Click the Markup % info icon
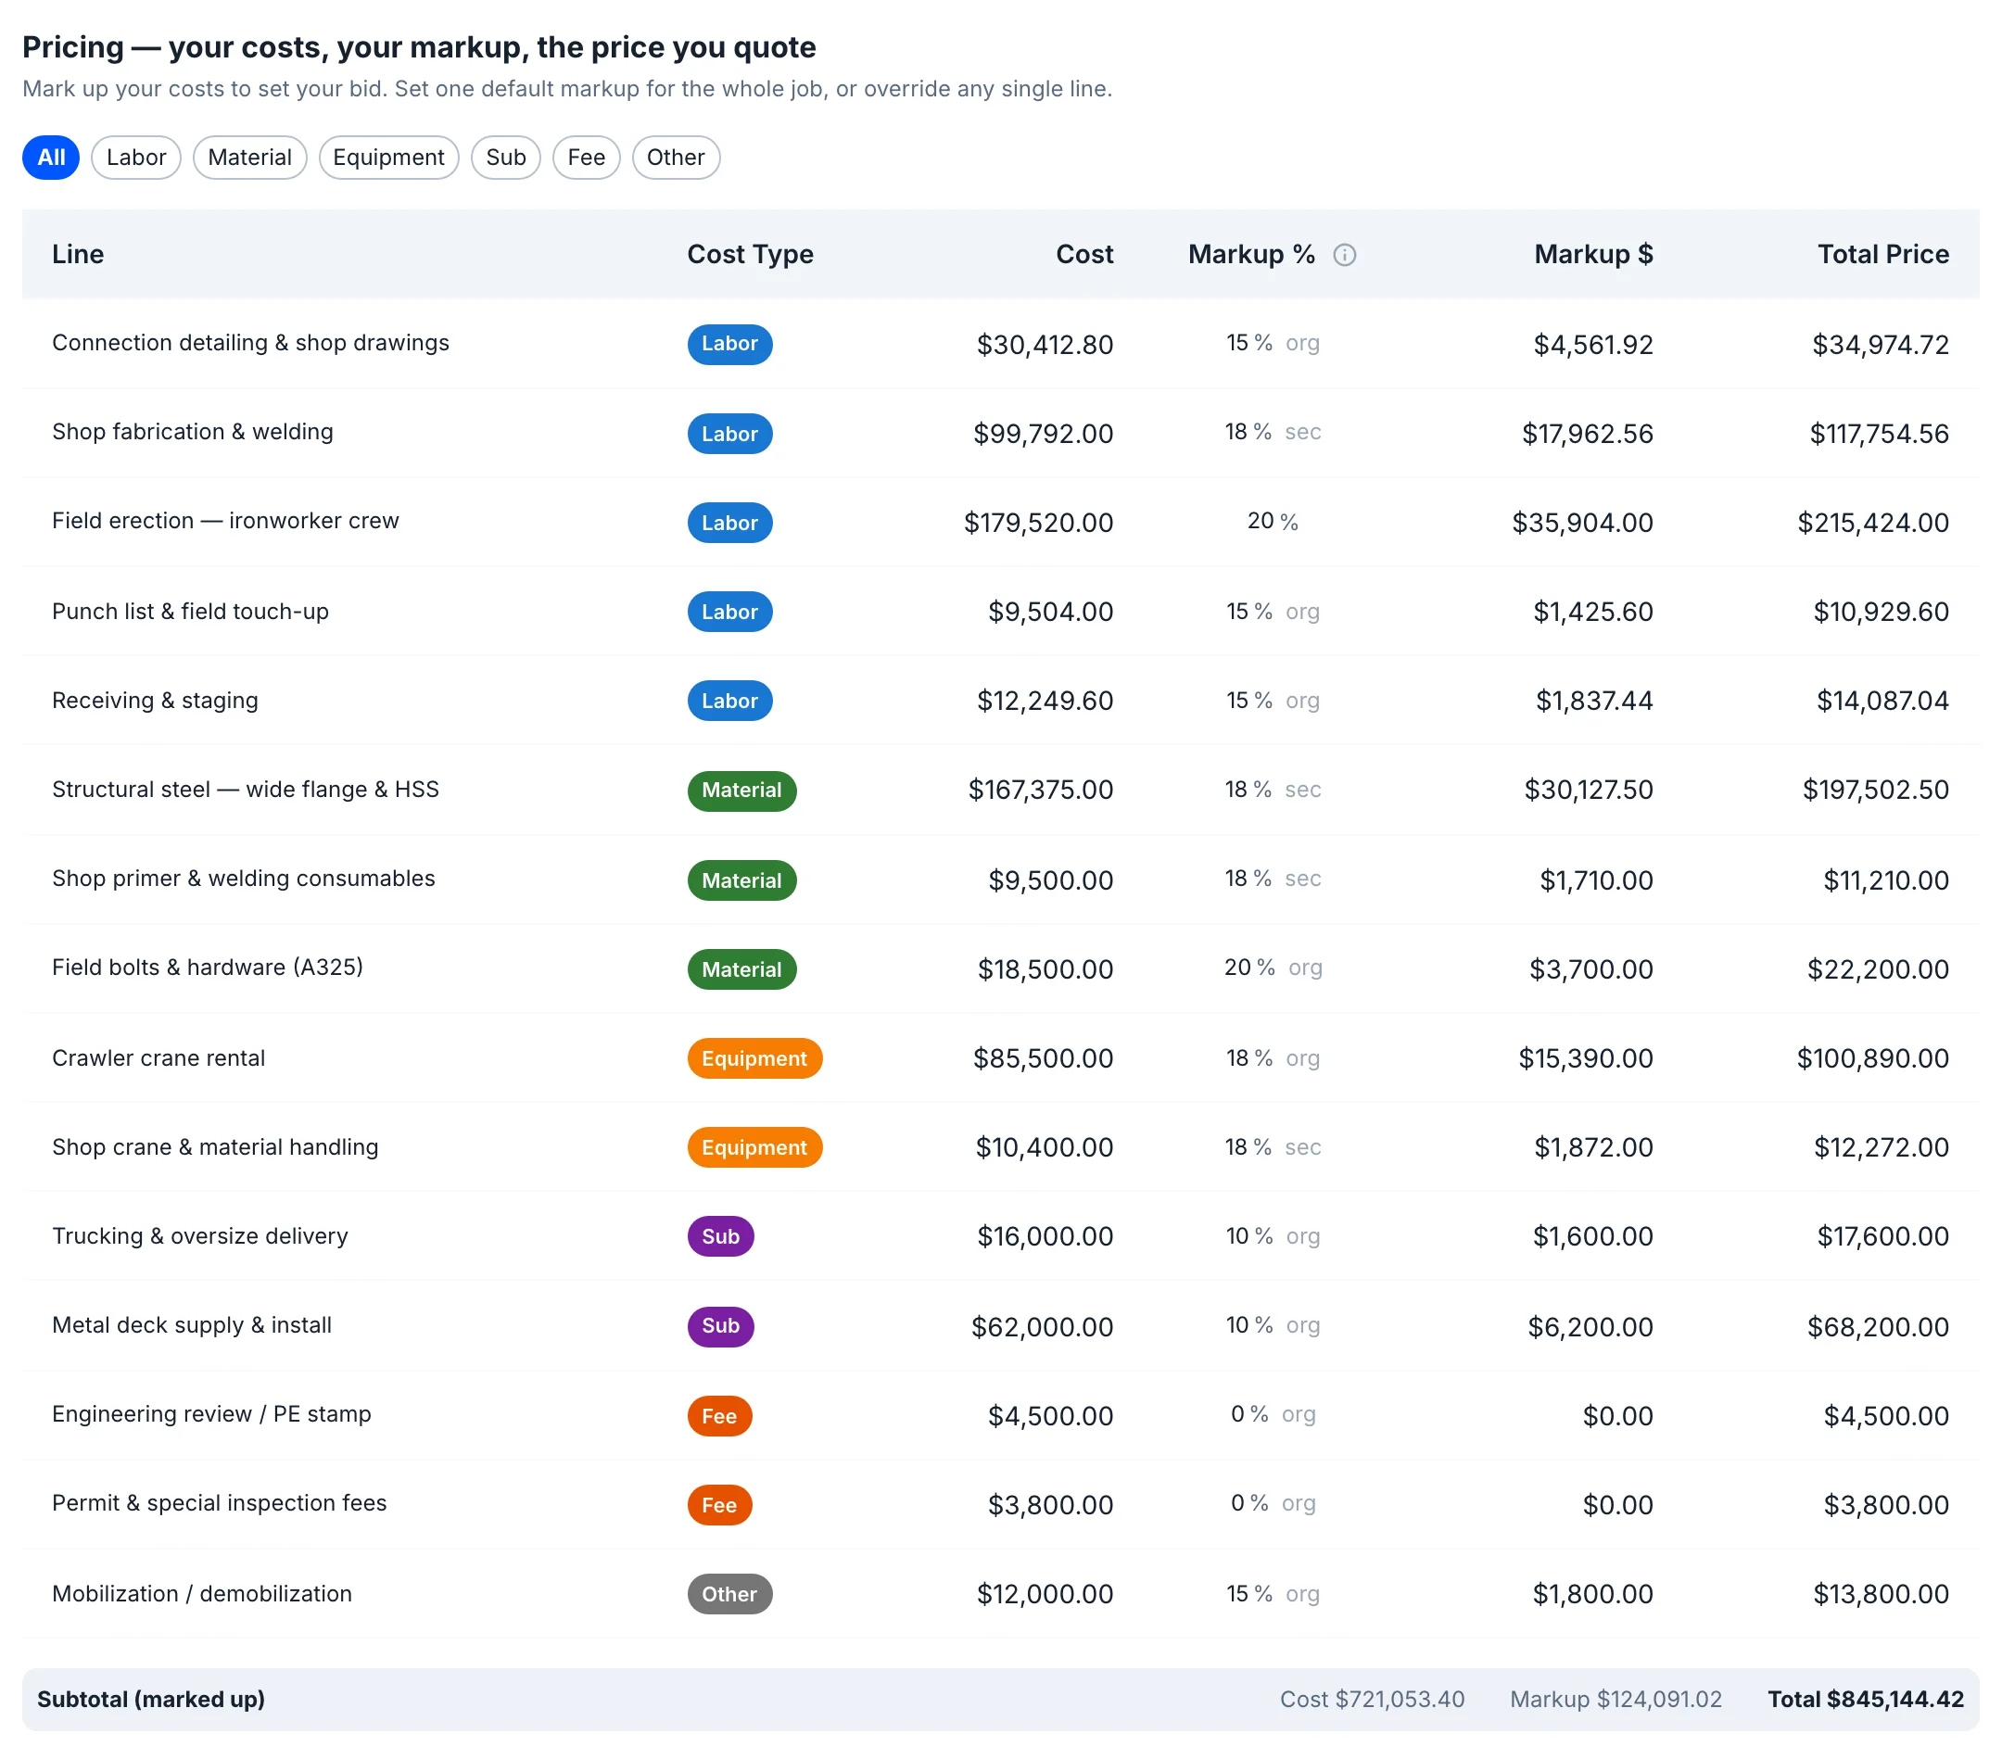This screenshot has height=1746, width=2002. (x=1345, y=255)
